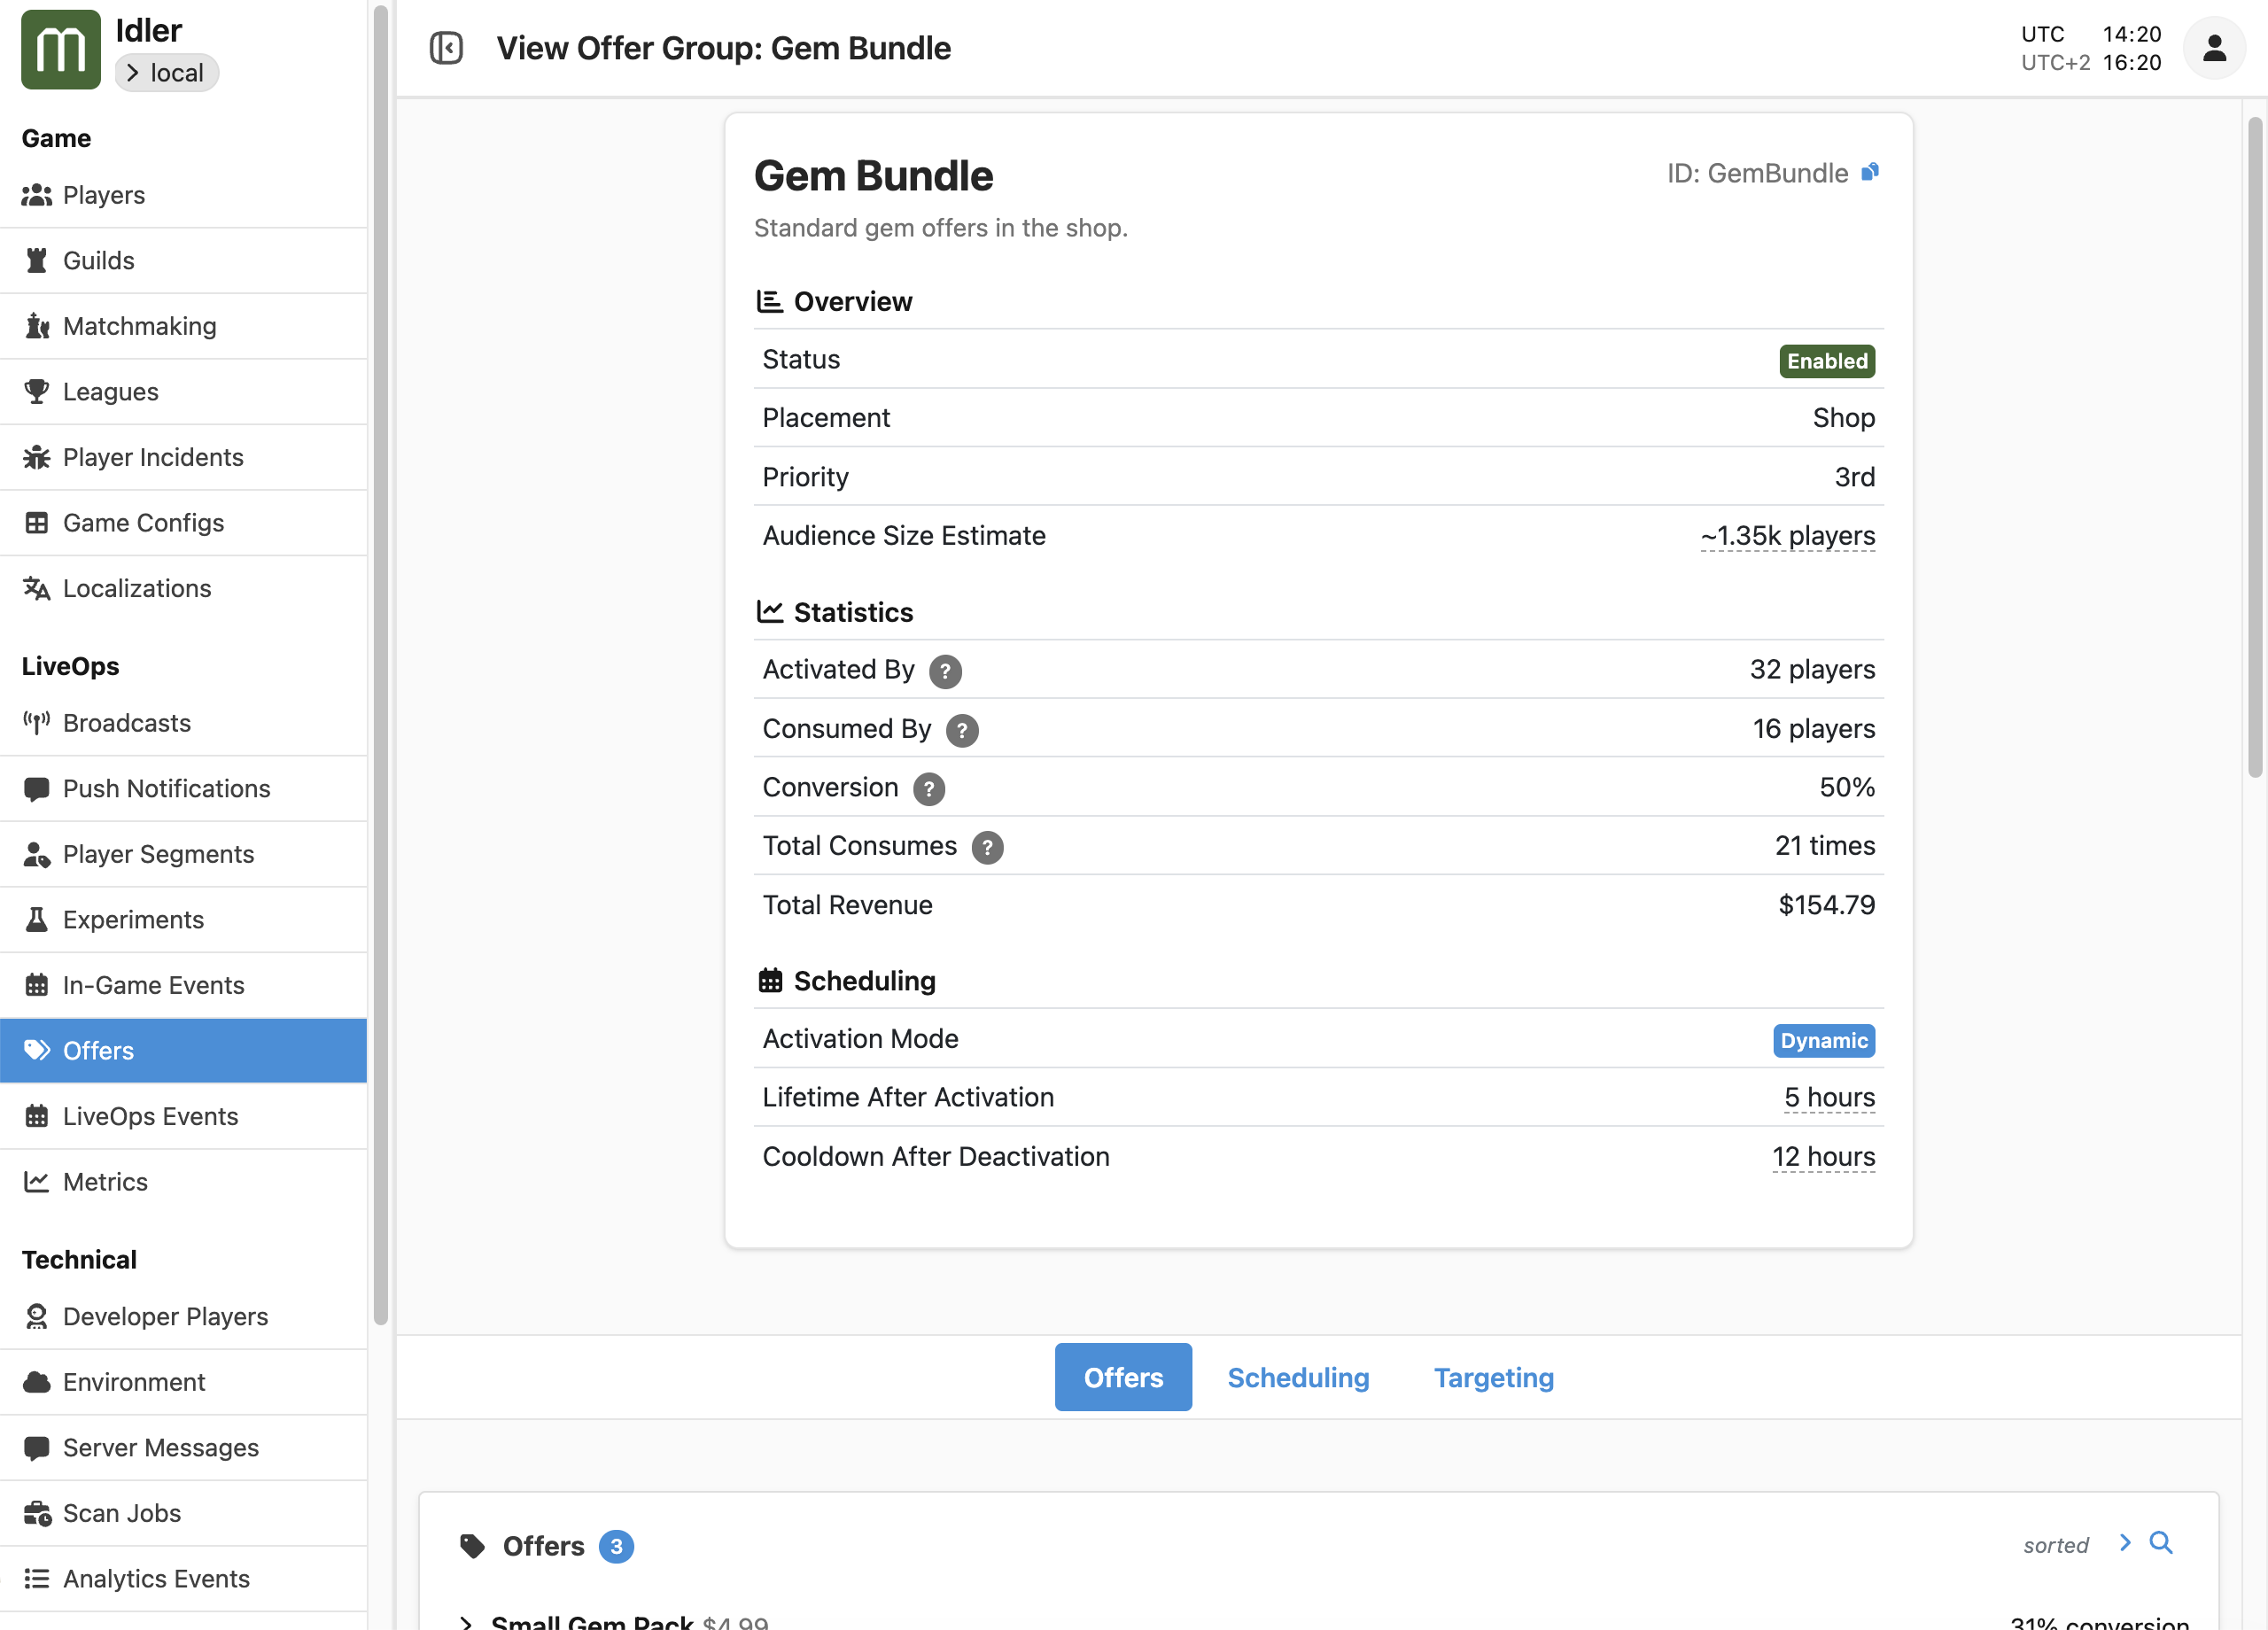This screenshot has height=1630, width=2268.
Task: Click the 5 hours lifetime value
Action: [1830, 1097]
